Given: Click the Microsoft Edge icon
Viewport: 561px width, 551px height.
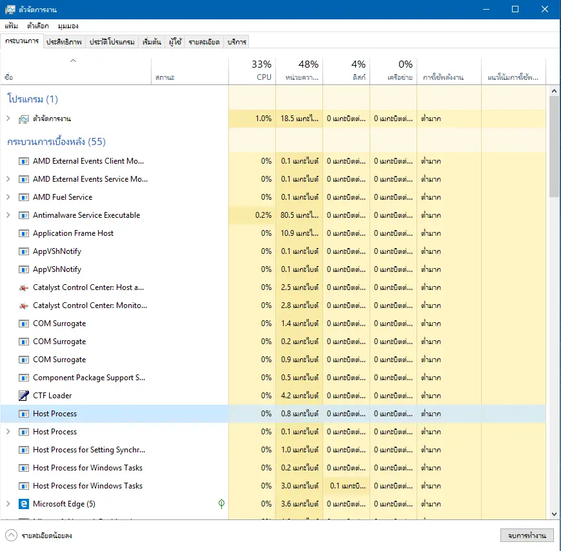Looking at the screenshot, I should 24,504.
